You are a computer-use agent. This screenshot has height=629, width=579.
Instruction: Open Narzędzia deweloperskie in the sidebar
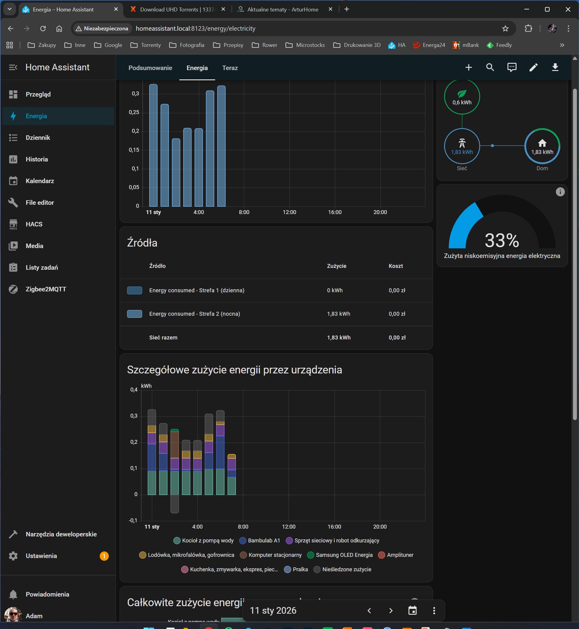(61, 534)
